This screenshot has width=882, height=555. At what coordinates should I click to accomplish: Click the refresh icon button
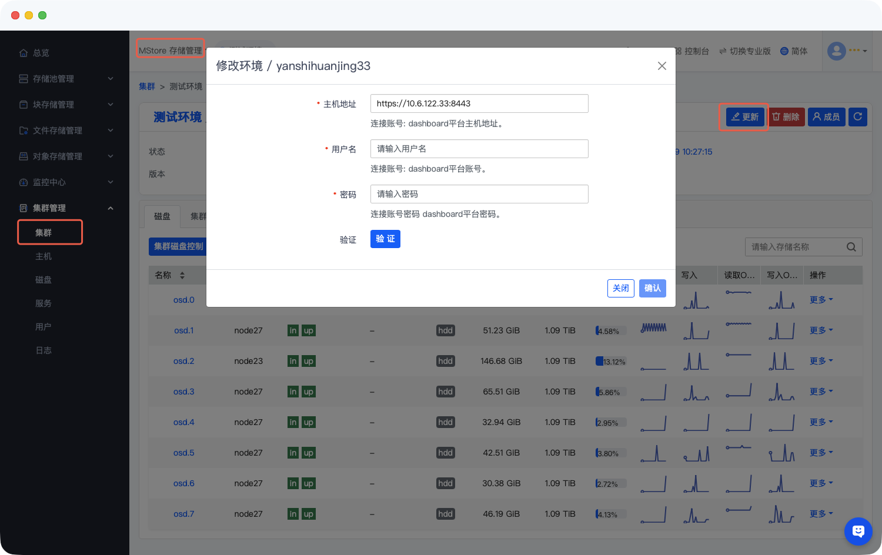click(x=858, y=116)
